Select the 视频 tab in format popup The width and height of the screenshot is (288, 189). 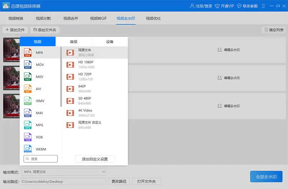click(x=38, y=42)
